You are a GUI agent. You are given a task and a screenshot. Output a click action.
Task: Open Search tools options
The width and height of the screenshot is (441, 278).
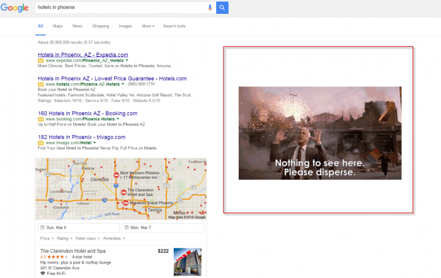click(174, 26)
